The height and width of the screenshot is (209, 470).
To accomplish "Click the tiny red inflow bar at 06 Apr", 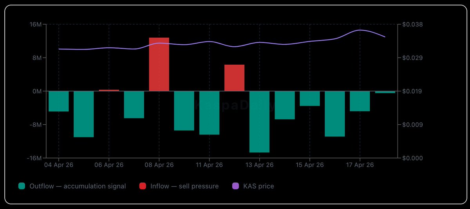I will pos(109,90).
